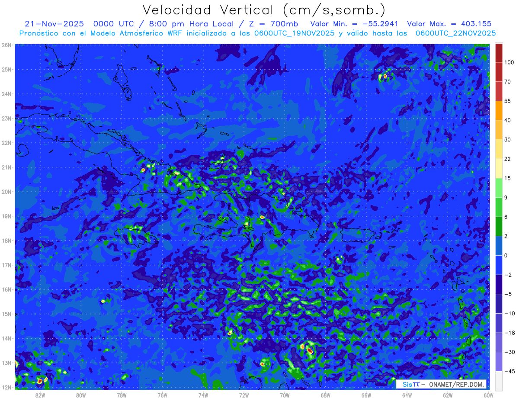Click the '6' colorbar label
The height and width of the screenshot is (401, 519).
[x=506, y=217]
